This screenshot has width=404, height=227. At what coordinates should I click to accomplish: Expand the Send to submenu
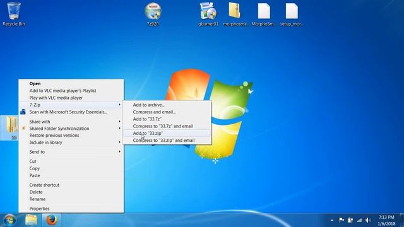click(x=71, y=152)
